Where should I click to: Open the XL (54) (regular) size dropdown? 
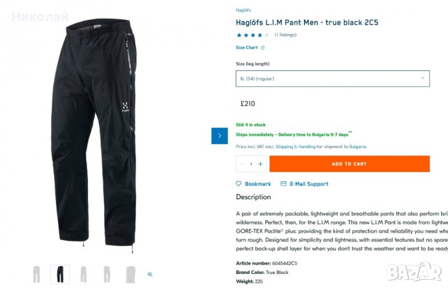[333, 78]
